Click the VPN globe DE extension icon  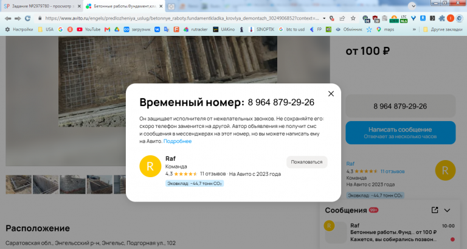point(366,19)
